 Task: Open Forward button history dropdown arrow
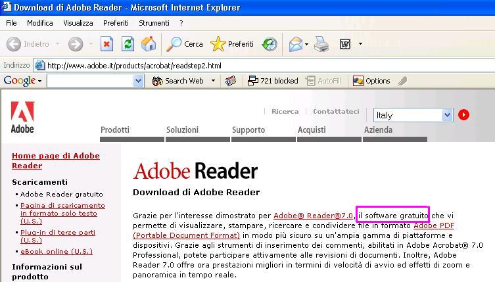coord(91,44)
